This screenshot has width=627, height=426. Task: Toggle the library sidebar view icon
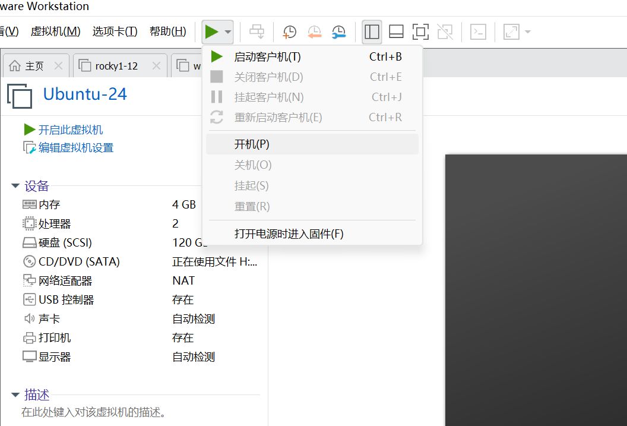(372, 31)
